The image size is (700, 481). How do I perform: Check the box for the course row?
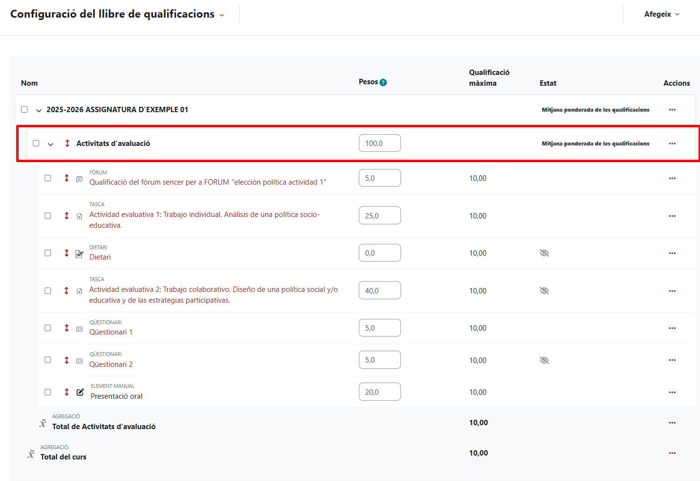coord(25,110)
